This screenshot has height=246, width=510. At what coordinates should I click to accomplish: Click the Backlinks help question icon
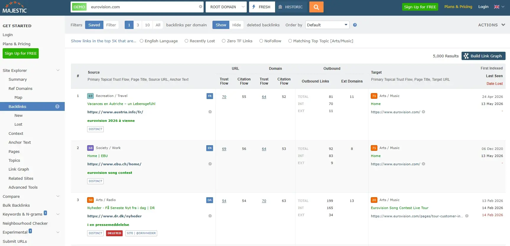[57, 106]
